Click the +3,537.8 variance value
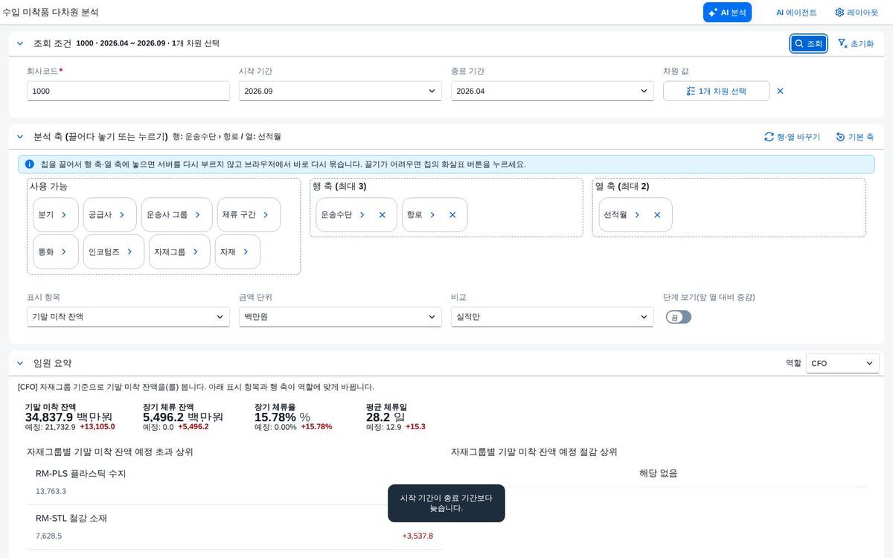This screenshot has height=558, width=893. 417,536
